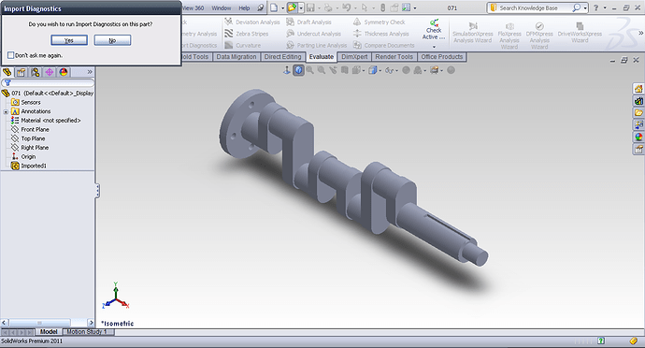
Task: Open the PropertyManager tab icon
Action: pyautogui.click(x=21, y=72)
